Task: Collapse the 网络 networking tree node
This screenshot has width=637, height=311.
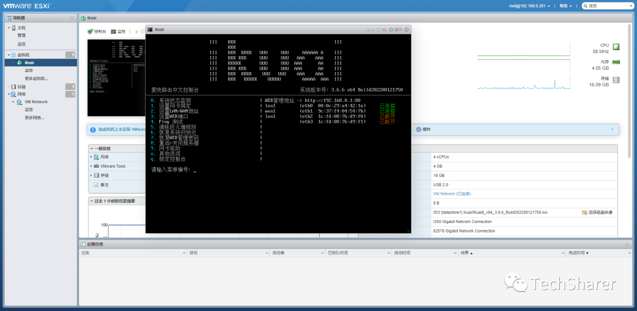Action: tap(8, 94)
